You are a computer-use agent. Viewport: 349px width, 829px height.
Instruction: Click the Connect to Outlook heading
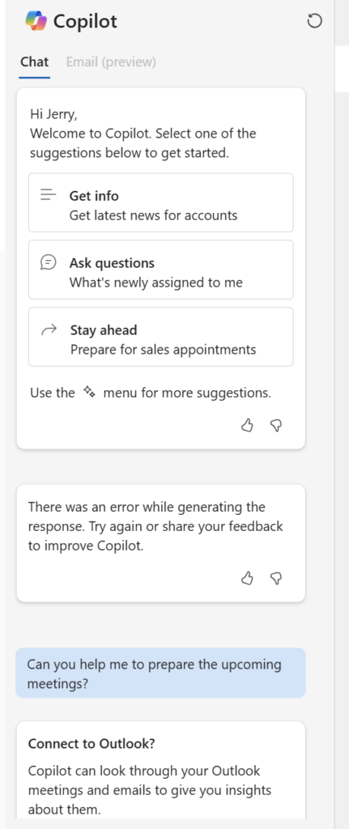coord(92,743)
